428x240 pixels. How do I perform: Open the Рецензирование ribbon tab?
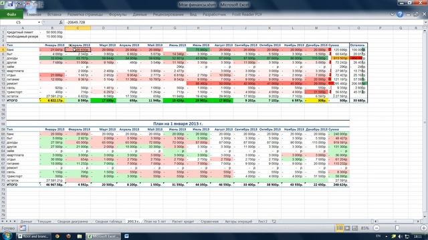pyautogui.click(x=168, y=14)
